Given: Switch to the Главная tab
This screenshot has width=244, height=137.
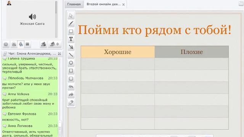Looking at the screenshot, I should (74, 4).
